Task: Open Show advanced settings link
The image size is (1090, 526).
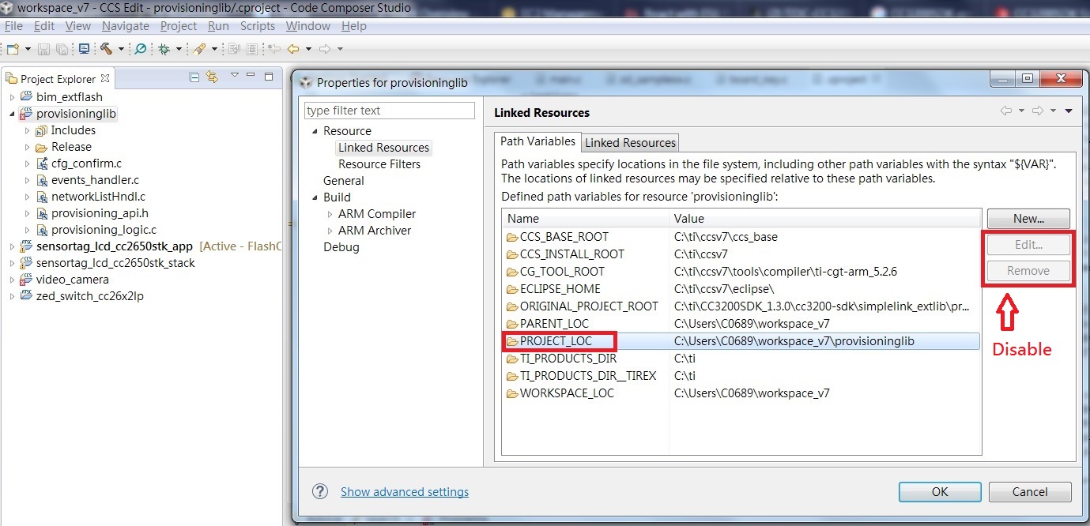Action: 405,492
